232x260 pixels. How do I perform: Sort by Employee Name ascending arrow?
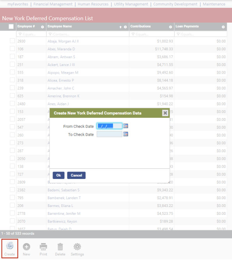(120, 27)
